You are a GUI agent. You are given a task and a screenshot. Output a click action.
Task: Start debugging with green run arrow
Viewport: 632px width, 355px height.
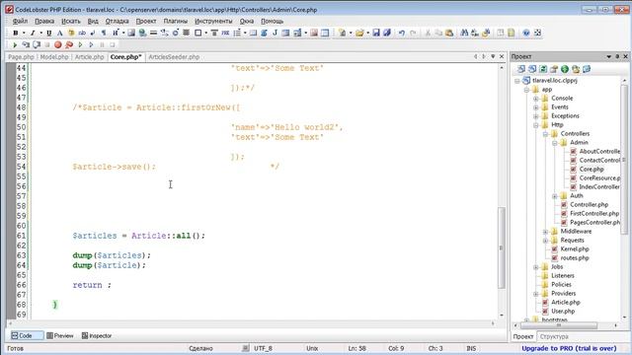15,44
